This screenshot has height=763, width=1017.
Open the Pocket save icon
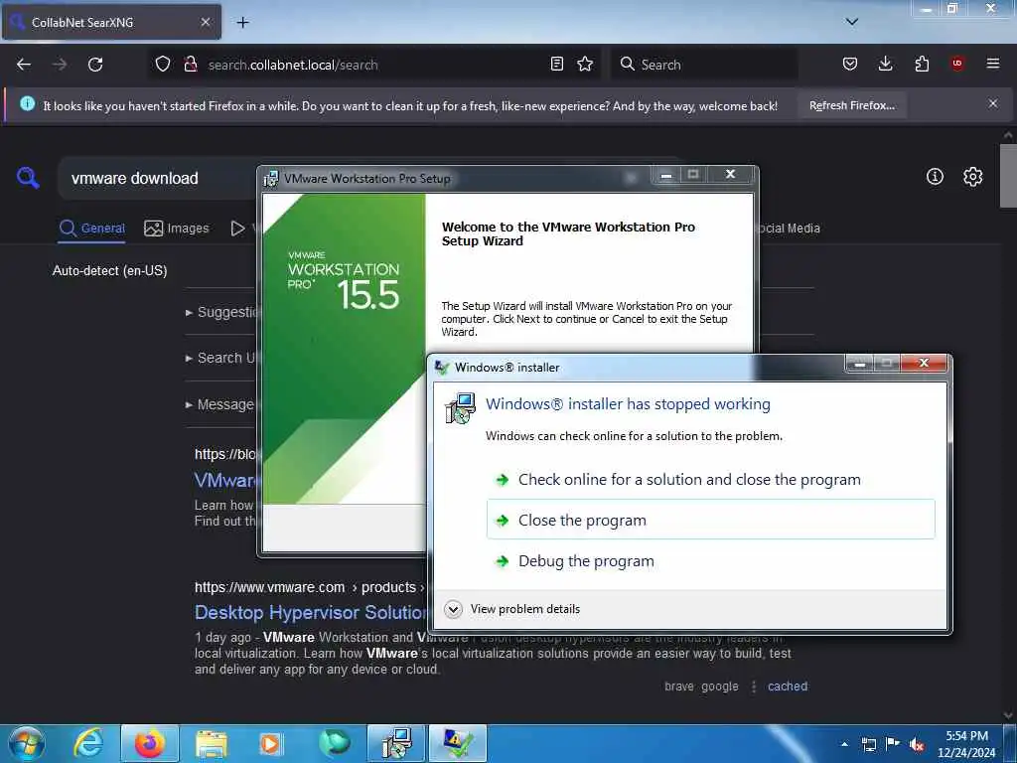850,65
